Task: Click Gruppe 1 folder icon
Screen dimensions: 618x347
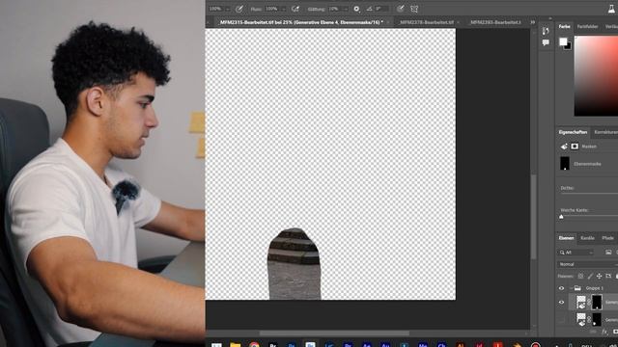Action: click(x=577, y=288)
